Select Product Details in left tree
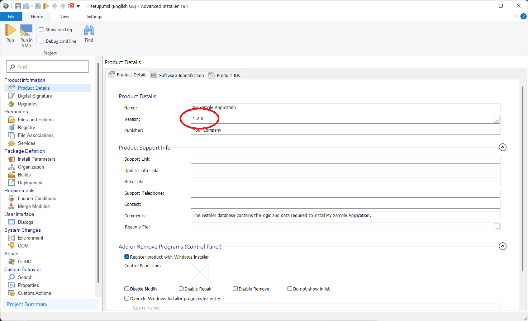The image size is (528, 321). tap(47, 88)
